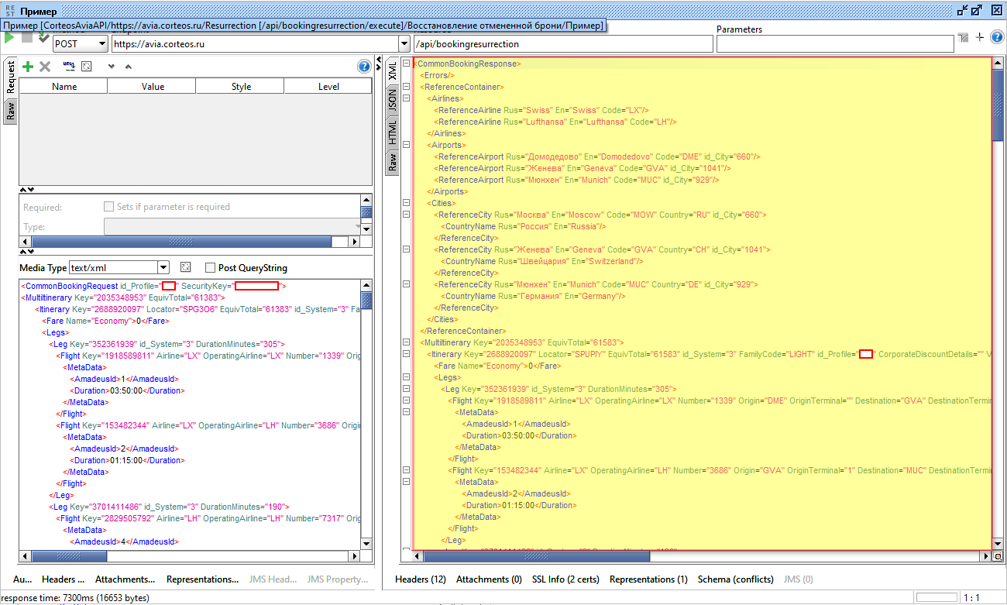
Task: Open help in the request parameters toolbar
Action: point(364,67)
